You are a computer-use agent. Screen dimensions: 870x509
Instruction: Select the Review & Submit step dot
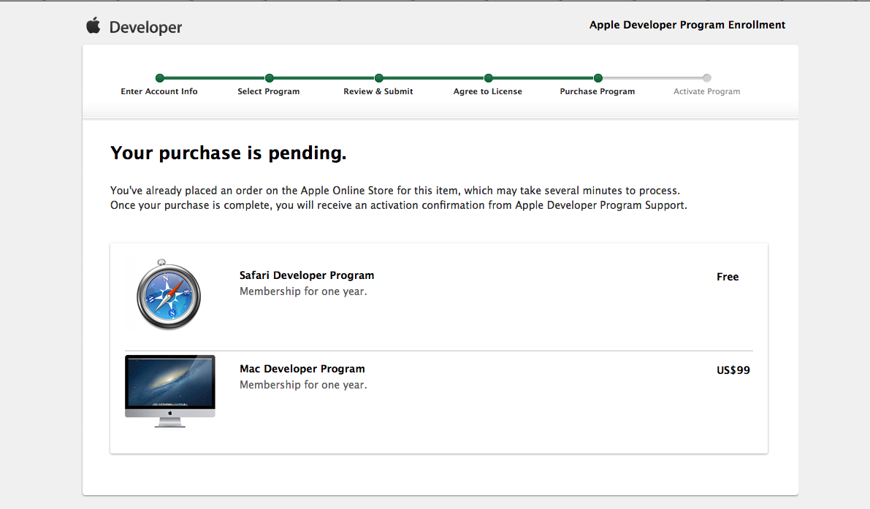click(379, 78)
